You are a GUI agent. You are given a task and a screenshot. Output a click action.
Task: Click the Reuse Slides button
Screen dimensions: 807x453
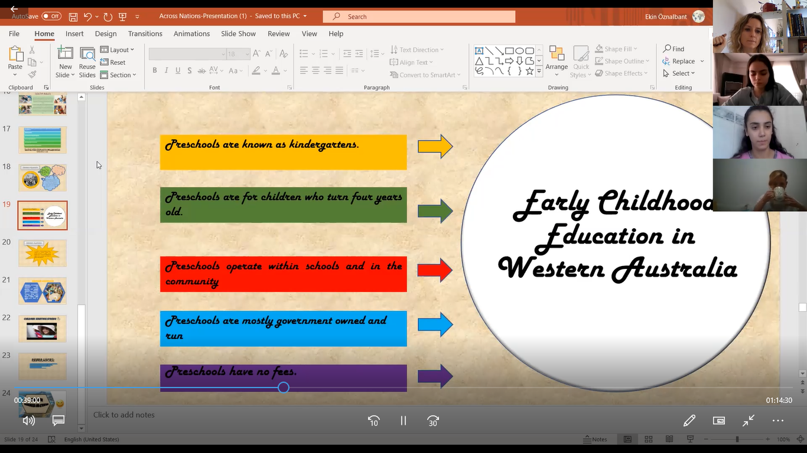[87, 63]
